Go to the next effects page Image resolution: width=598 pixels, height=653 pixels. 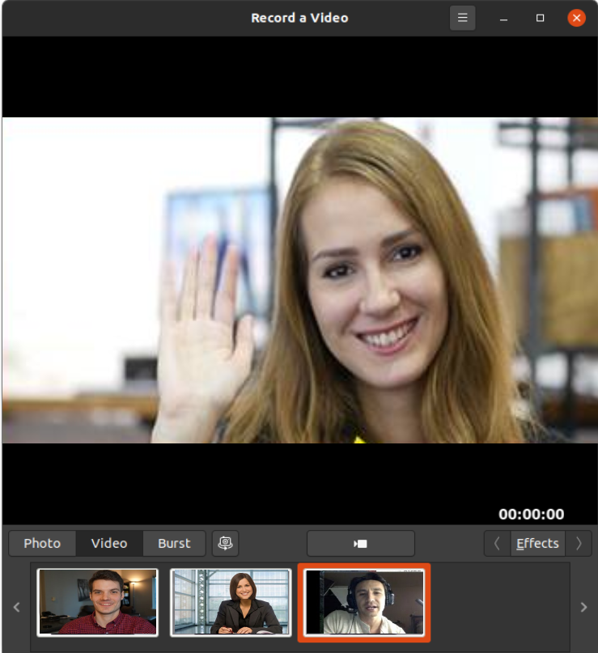pyautogui.click(x=579, y=543)
